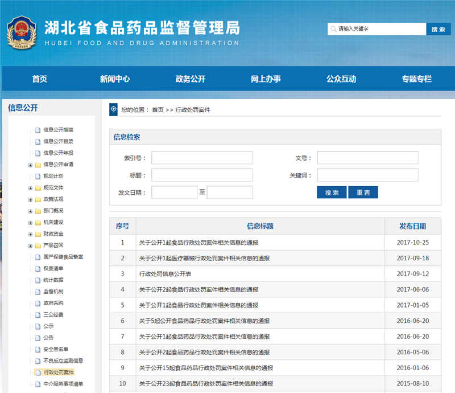Click the location marker icon beside 您的位置

(114, 109)
